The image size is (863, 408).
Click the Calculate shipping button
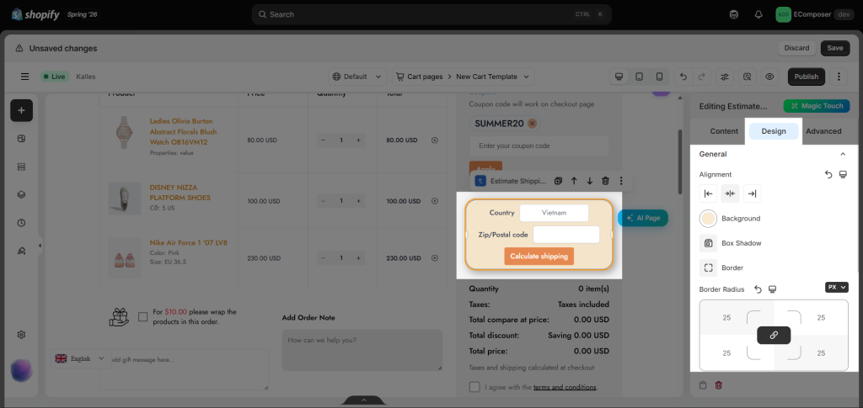(539, 257)
